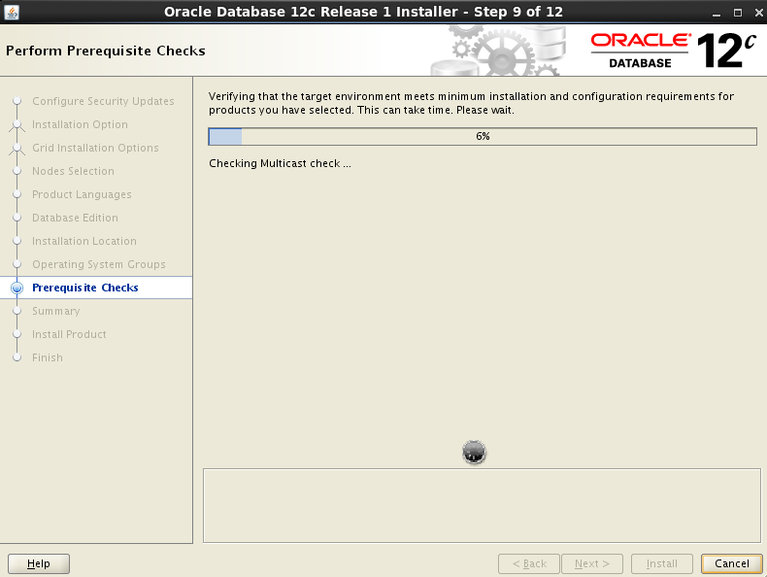
Task: Click the Installation Location step
Action: [84, 241]
